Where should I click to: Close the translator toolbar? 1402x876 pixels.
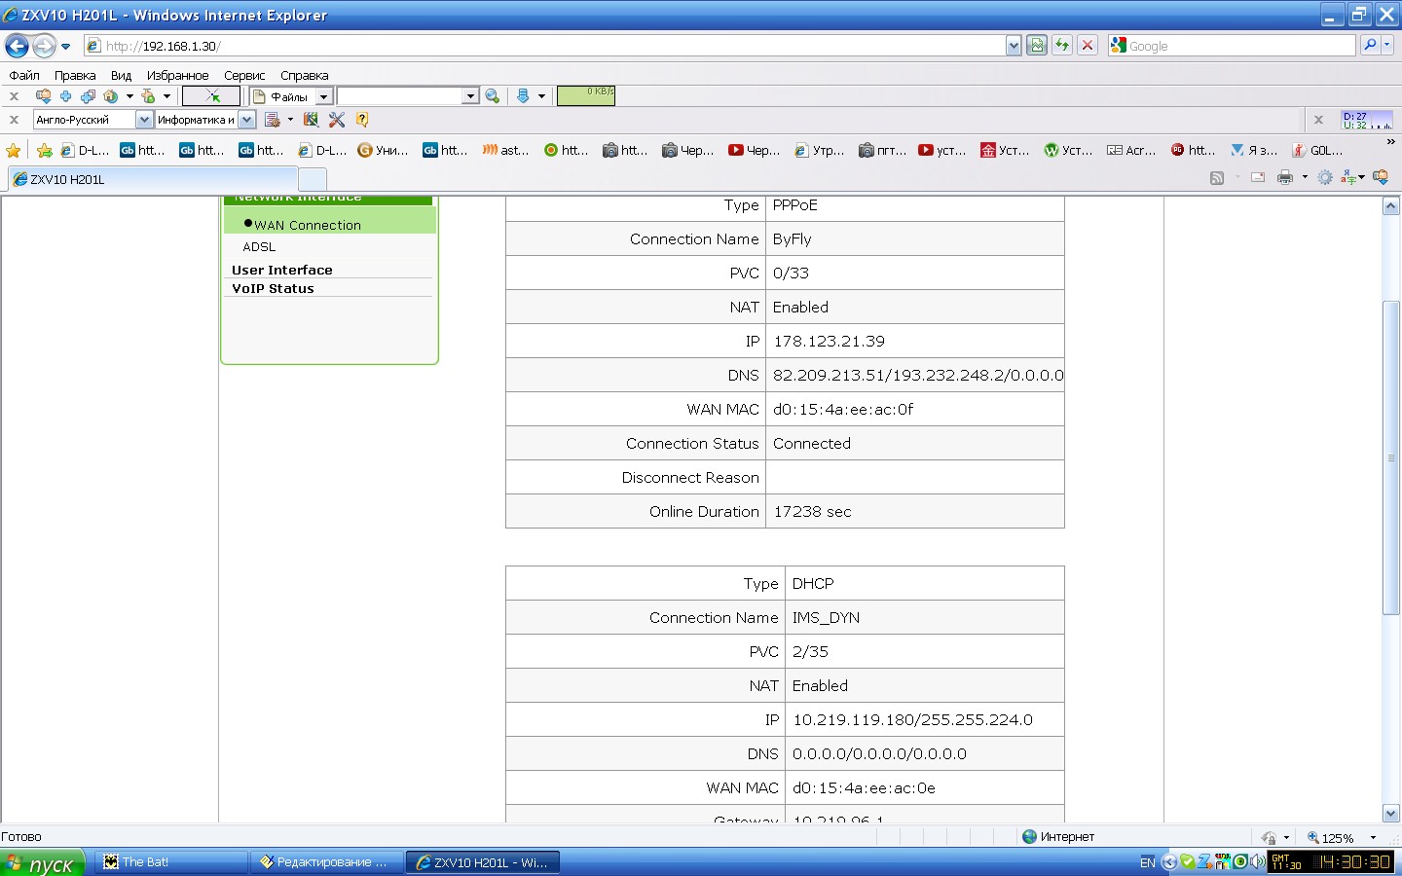pos(14,120)
